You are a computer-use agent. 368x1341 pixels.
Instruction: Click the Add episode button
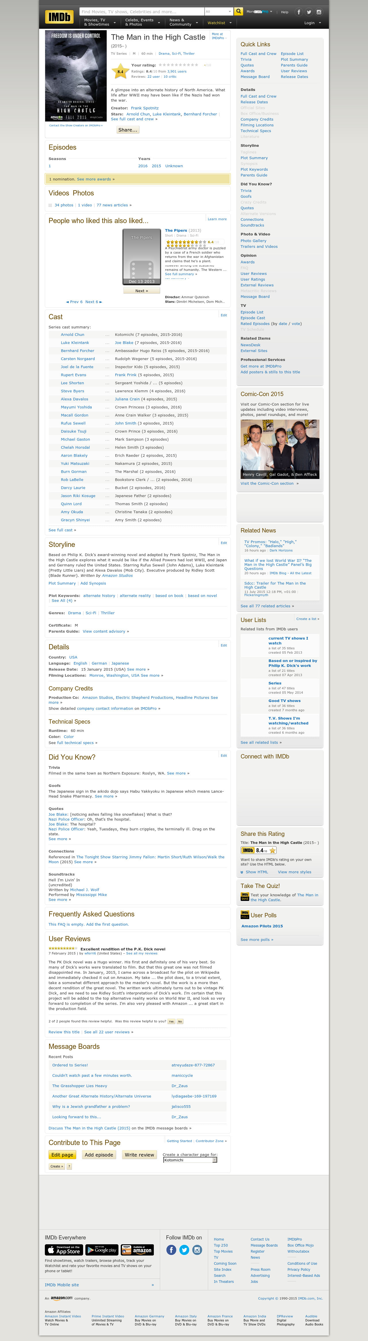pos(99,1155)
